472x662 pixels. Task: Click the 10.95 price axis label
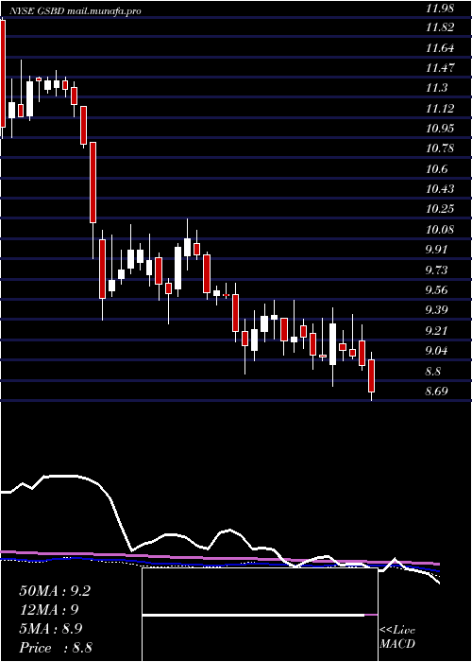(x=440, y=129)
